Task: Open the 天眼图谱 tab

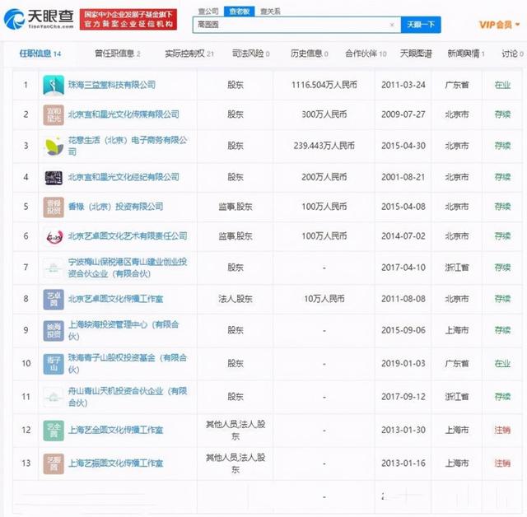Action: click(416, 54)
